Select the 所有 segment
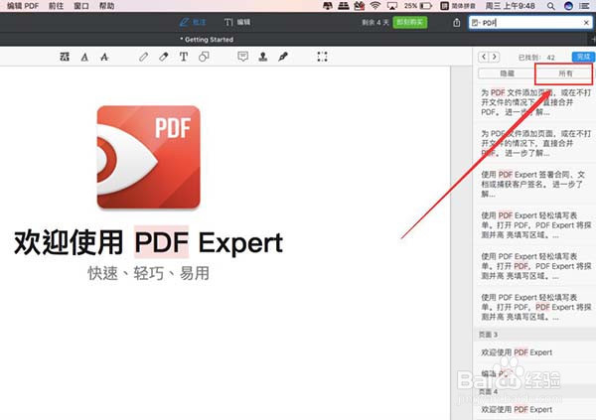This screenshot has width=596, height=420. pyautogui.click(x=565, y=73)
